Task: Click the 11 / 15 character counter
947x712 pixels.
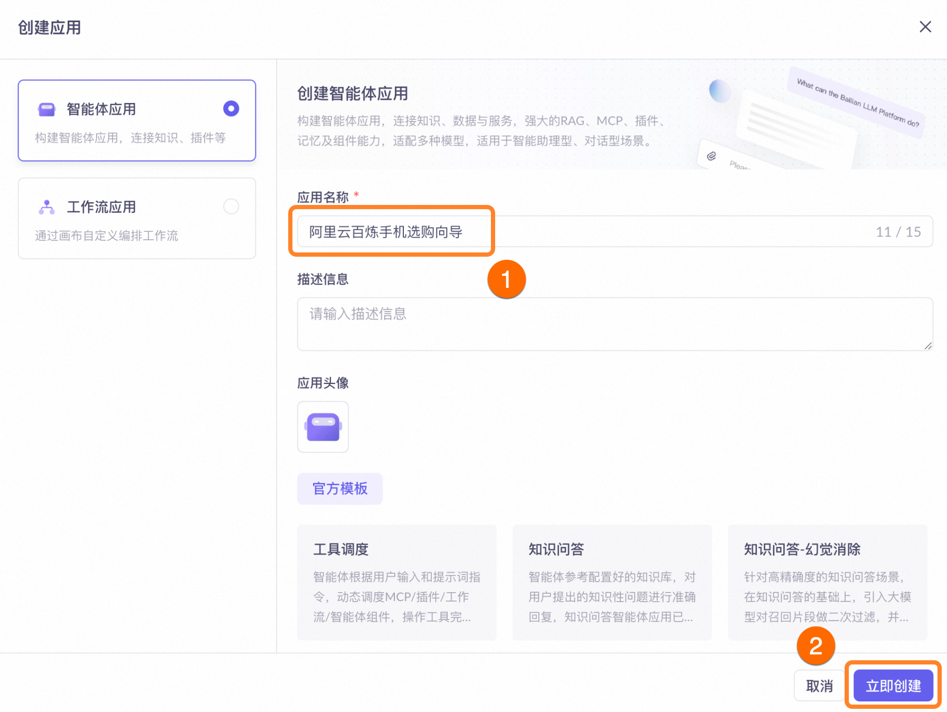Action: (898, 232)
